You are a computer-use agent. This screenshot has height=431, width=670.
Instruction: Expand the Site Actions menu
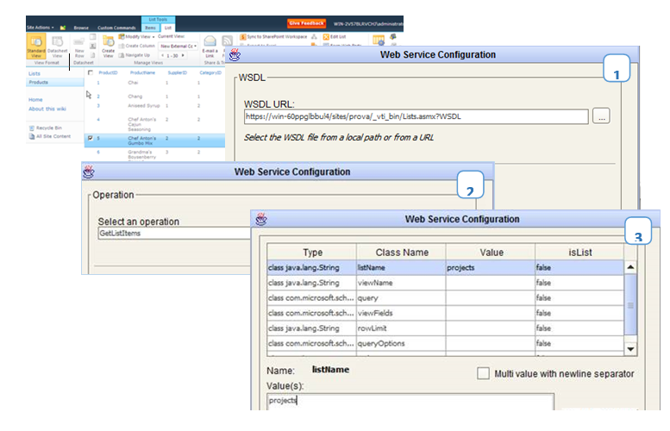(x=41, y=28)
